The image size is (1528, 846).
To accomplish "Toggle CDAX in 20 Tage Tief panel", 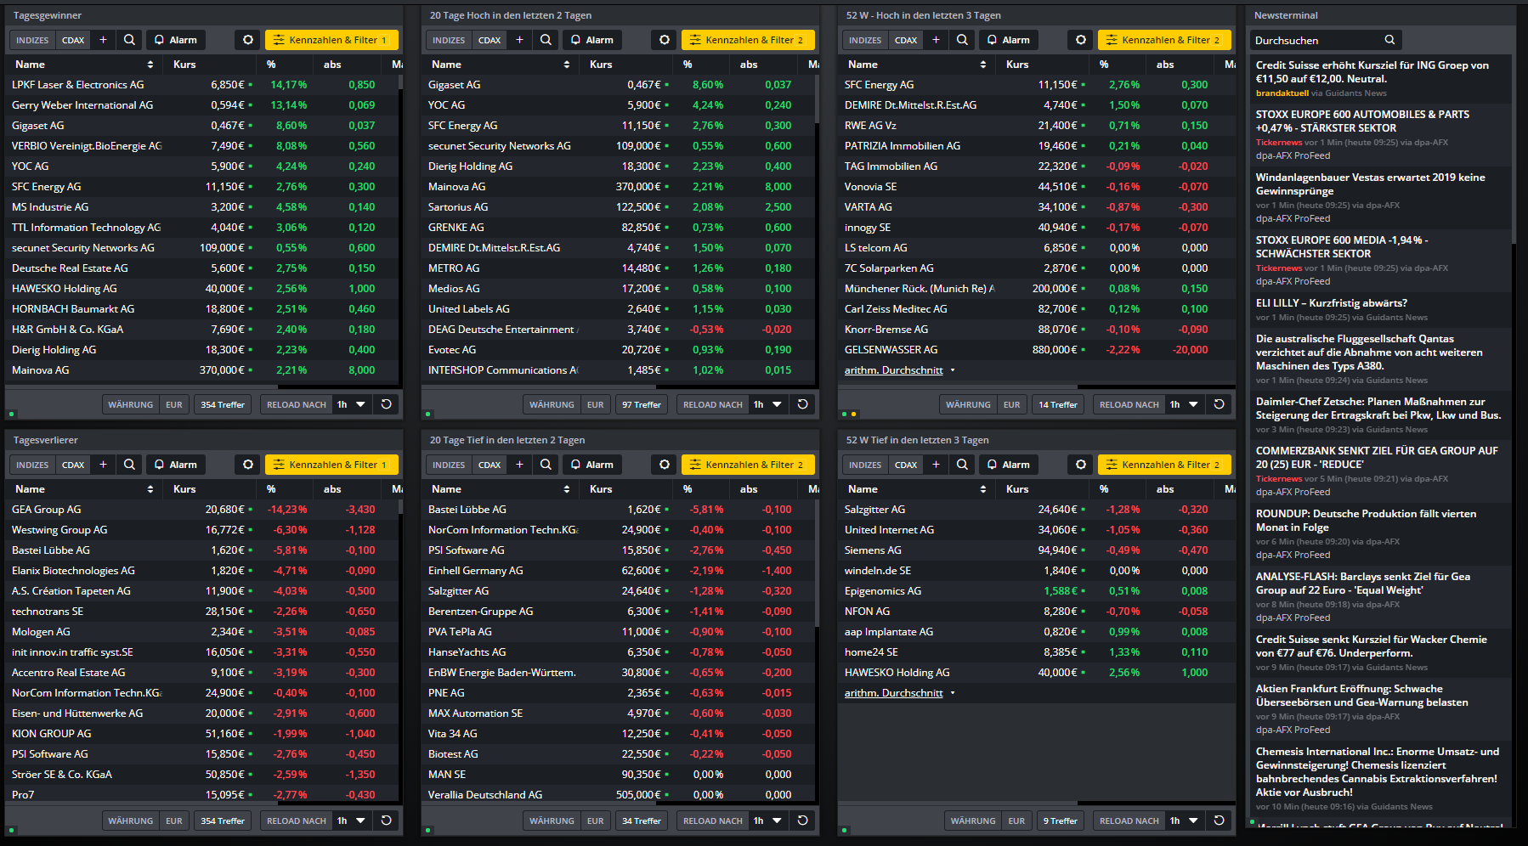I will pos(490,465).
